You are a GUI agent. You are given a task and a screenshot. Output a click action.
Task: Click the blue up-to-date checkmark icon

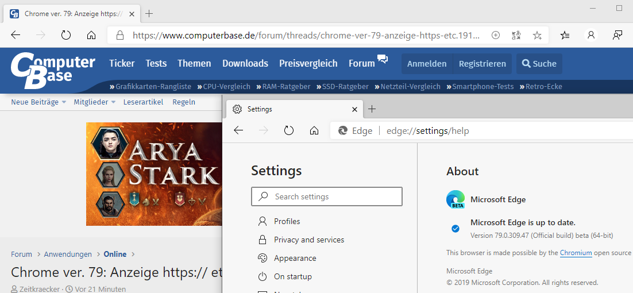pyautogui.click(x=456, y=229)
